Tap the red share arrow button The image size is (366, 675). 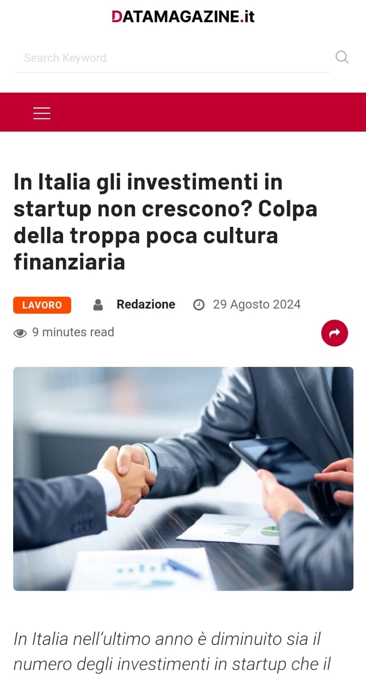(334, 333)
